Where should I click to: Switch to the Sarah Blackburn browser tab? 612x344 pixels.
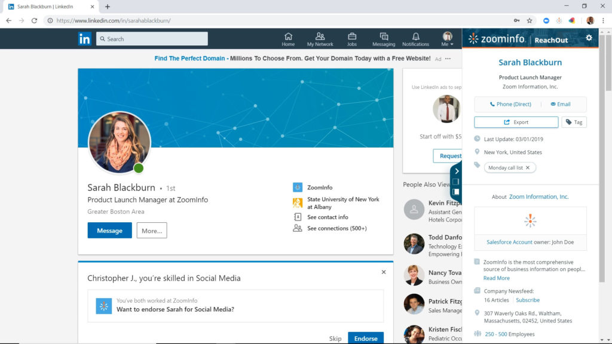[x=45, y=6]
